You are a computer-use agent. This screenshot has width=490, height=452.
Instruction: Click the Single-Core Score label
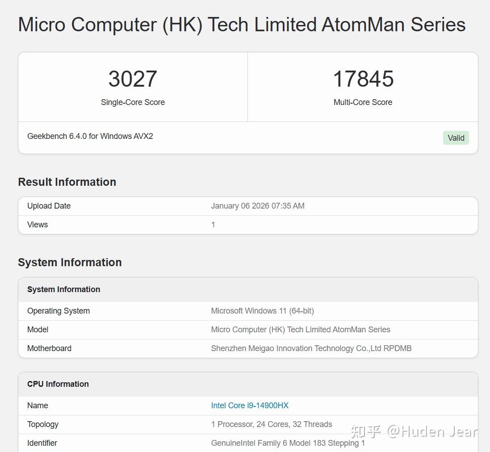[x=133, y=102]
